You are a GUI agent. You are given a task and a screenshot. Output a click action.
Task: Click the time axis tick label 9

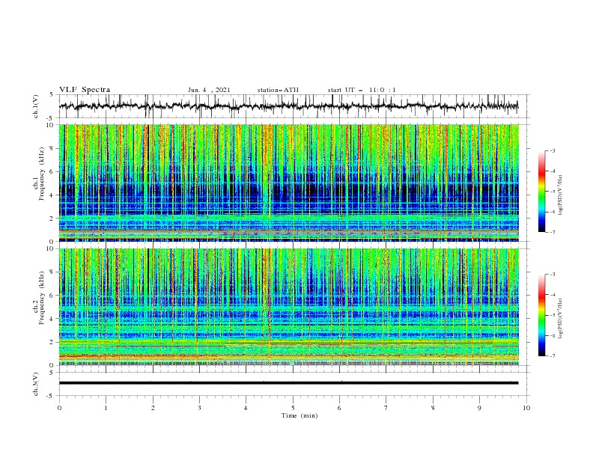coord(479,408)
